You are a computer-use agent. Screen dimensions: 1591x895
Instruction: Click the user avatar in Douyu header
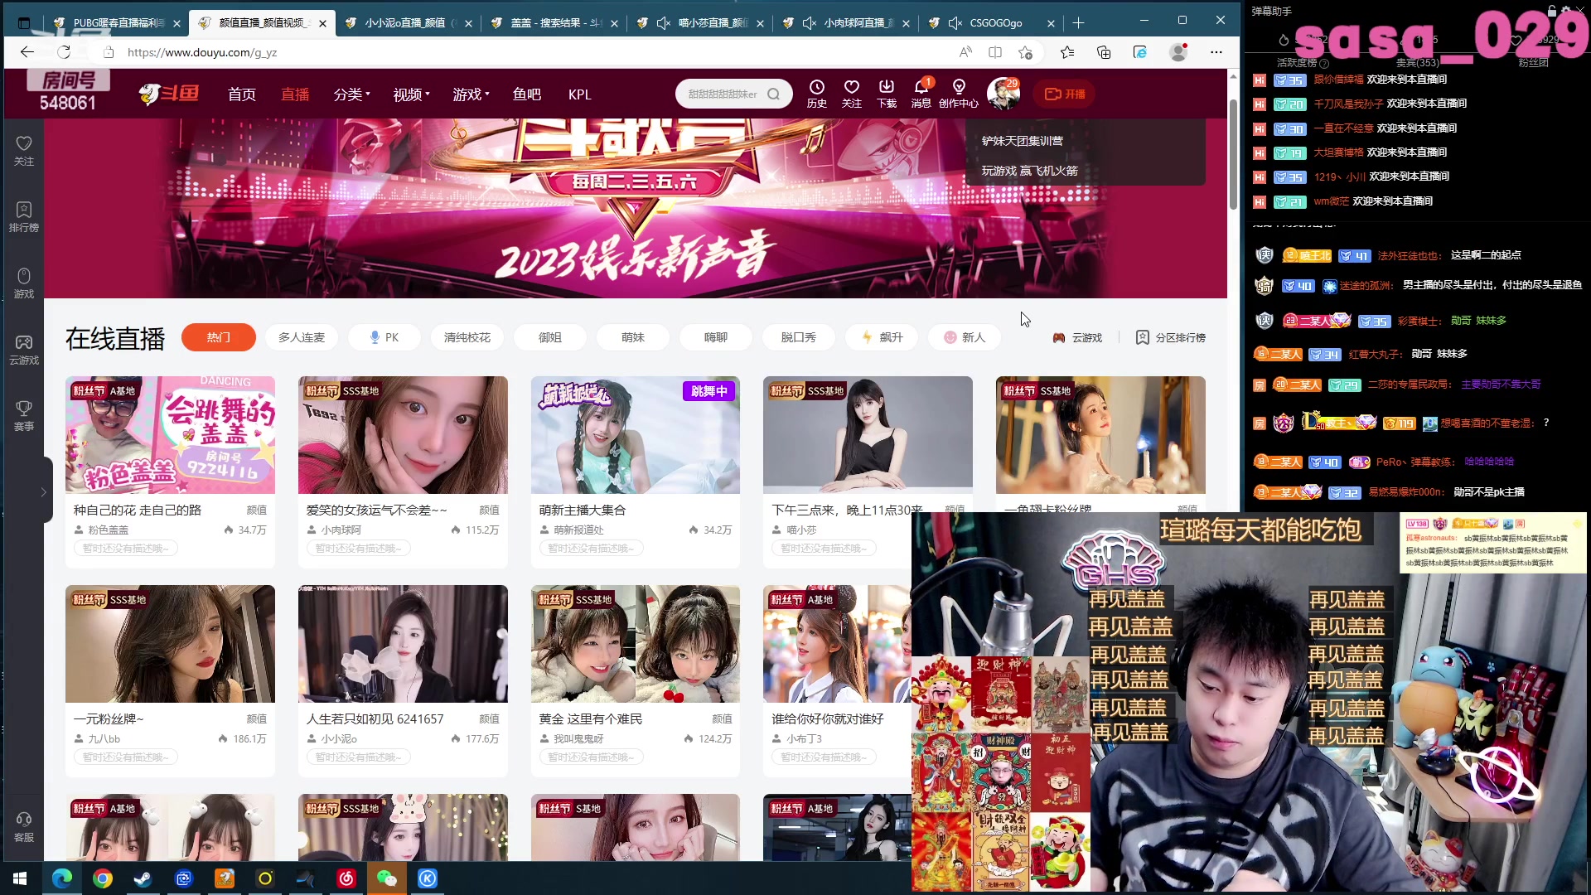point(1003,94)
